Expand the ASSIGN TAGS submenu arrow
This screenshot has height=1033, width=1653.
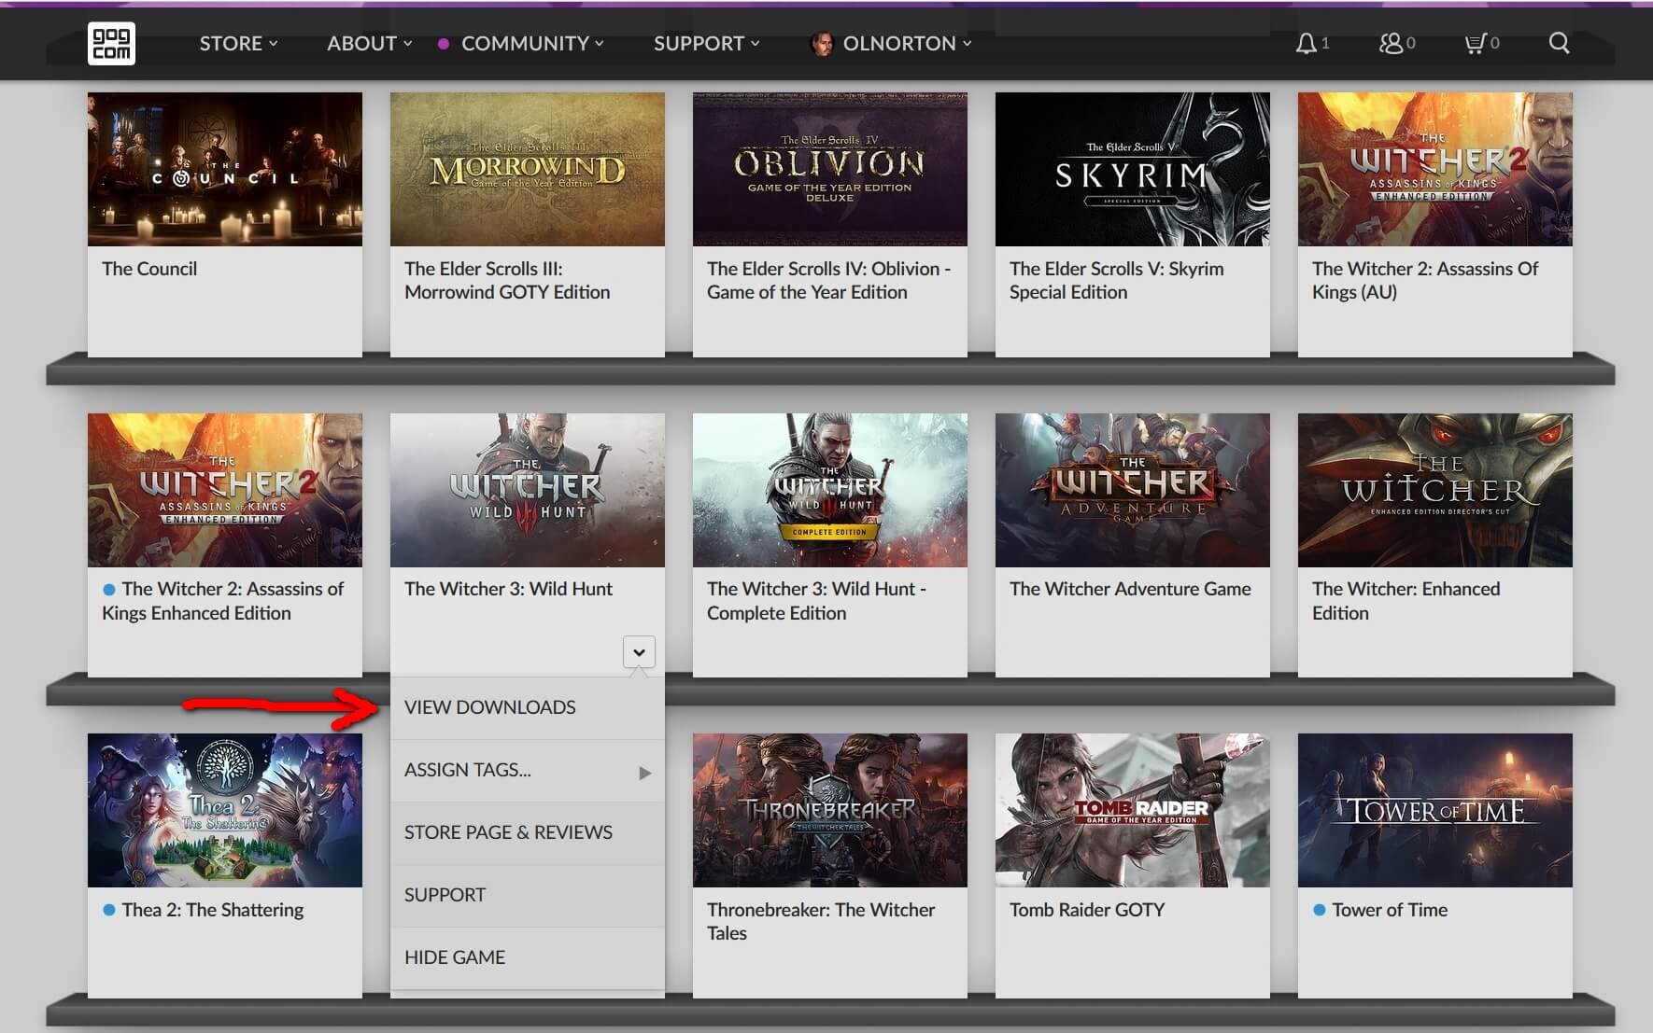coord(644,773)
